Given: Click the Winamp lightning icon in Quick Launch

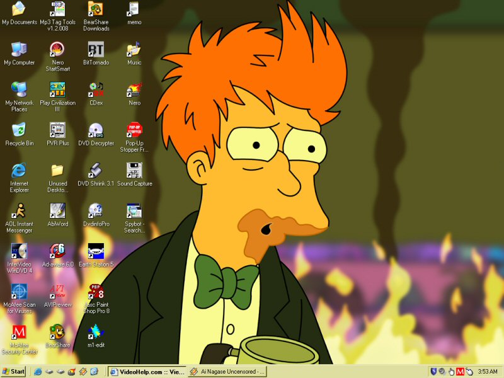Looking at the screenshot, I should [x=83, y=372].
